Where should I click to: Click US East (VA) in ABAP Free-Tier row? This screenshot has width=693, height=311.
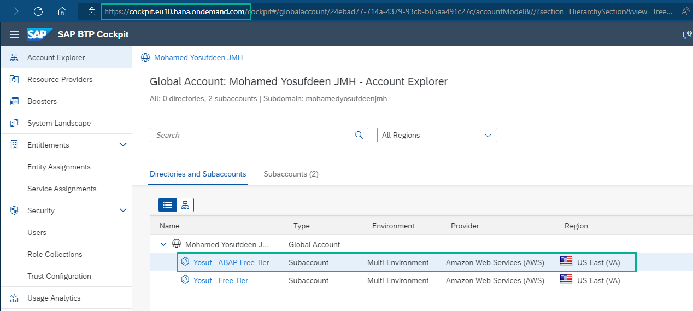pos(598,262)
